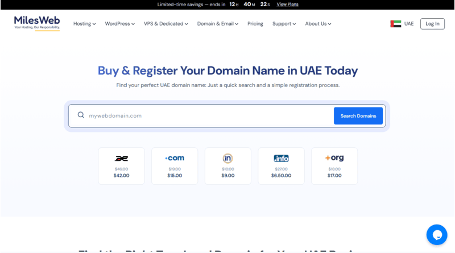Click the search magnifier icon
455x253 pixels.
click(81, 115)
